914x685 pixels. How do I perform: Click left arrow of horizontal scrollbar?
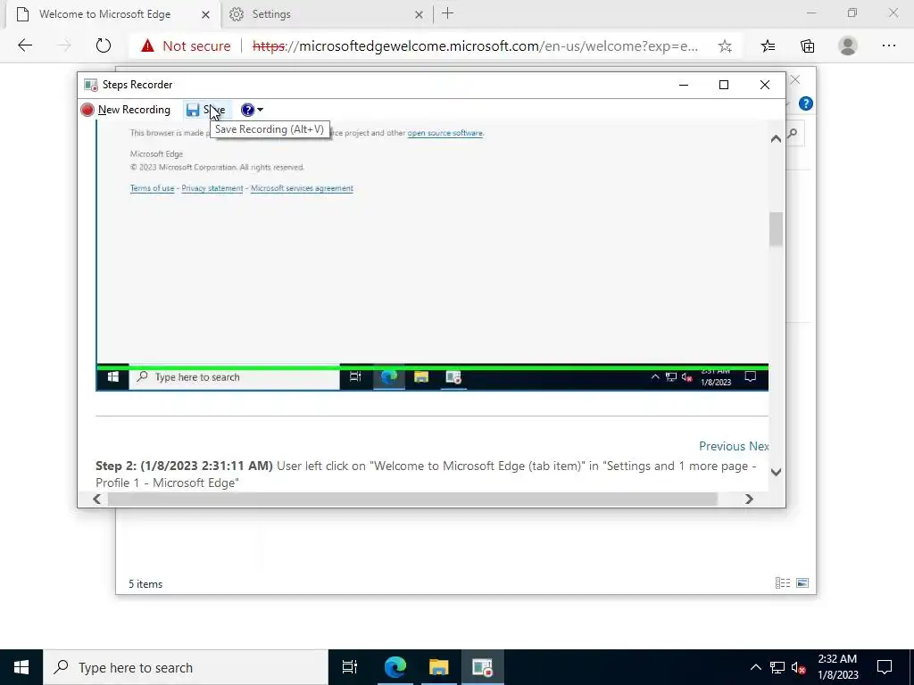[x=96, y=499]
